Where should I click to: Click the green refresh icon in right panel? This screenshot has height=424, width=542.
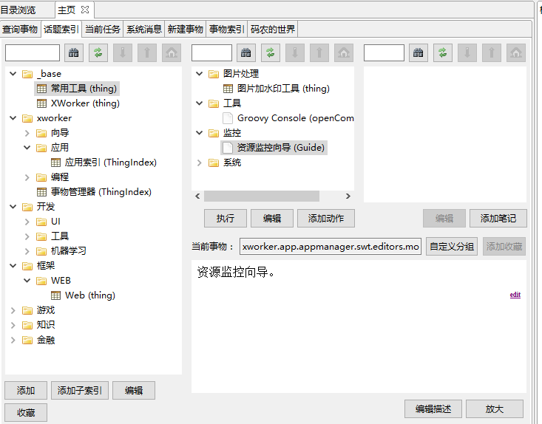point(443,53)
